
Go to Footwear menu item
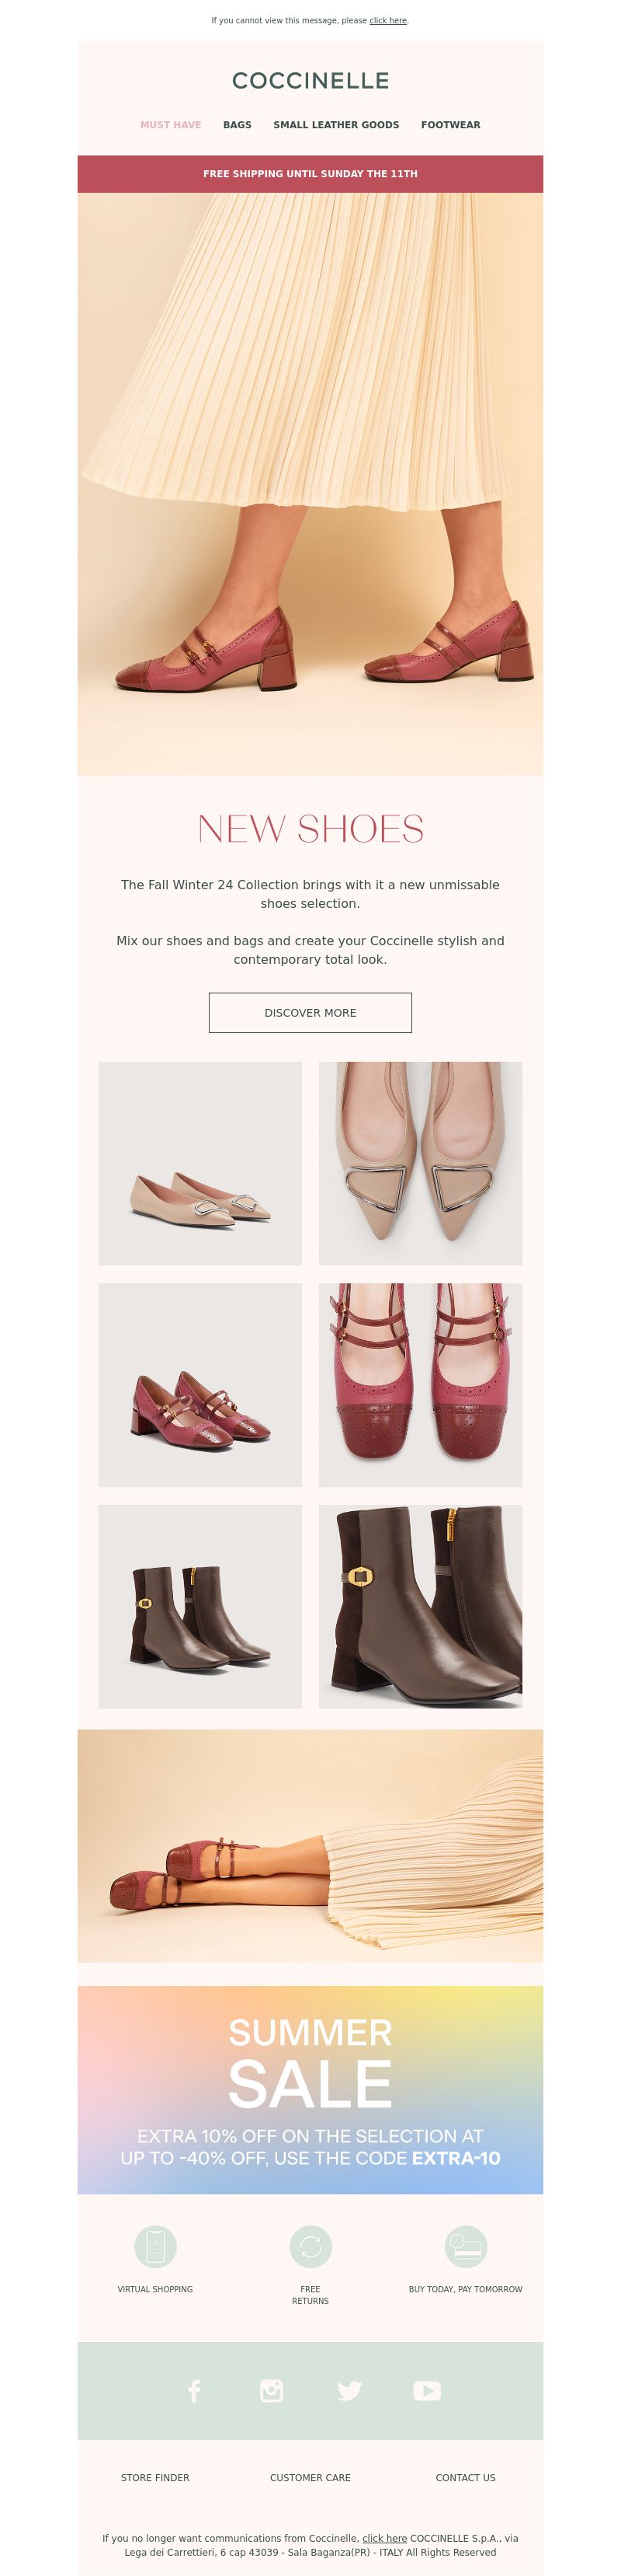[x=450, y=125]
